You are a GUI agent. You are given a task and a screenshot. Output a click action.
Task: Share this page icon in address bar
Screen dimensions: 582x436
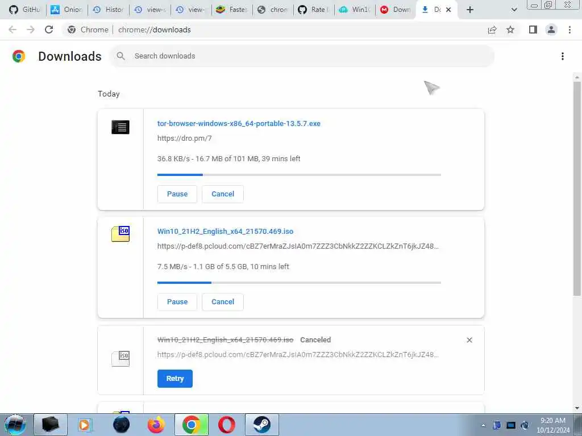coord(492,30)
